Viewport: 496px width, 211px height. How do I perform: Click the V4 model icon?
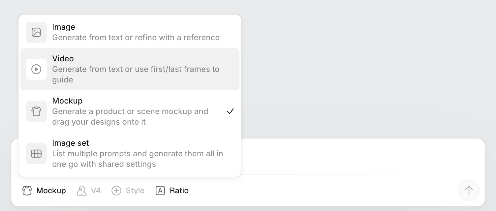(81, 191)
